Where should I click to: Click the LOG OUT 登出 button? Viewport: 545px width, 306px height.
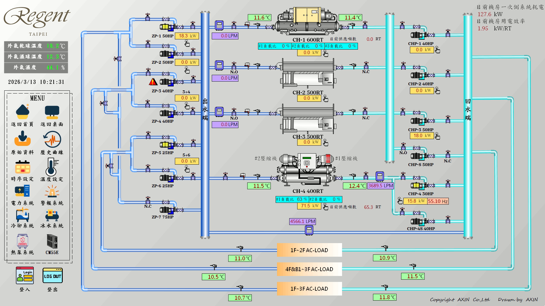(53, 276)
